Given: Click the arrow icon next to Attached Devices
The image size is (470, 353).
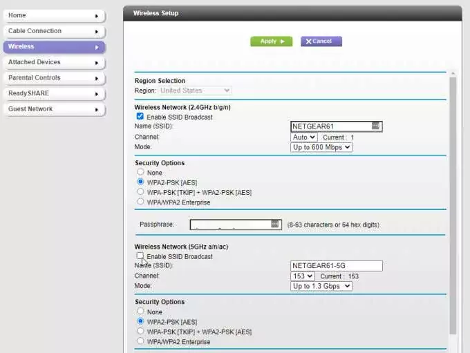Looking at the screenshot, I should (96, 62).
